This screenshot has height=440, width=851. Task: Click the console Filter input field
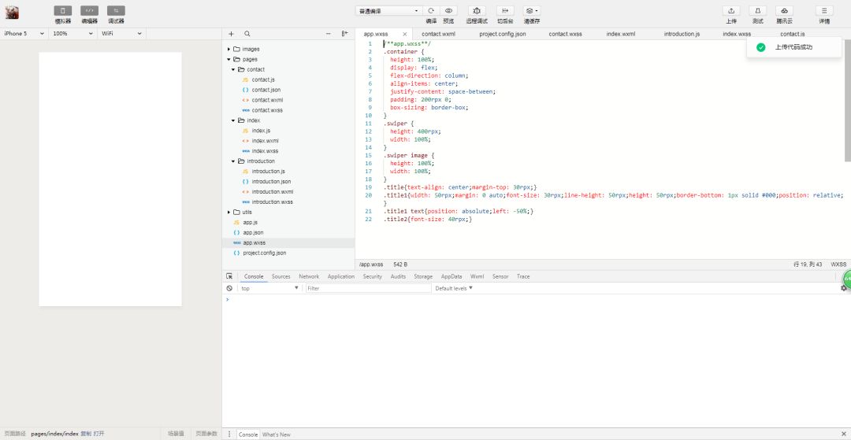(369, 288)
